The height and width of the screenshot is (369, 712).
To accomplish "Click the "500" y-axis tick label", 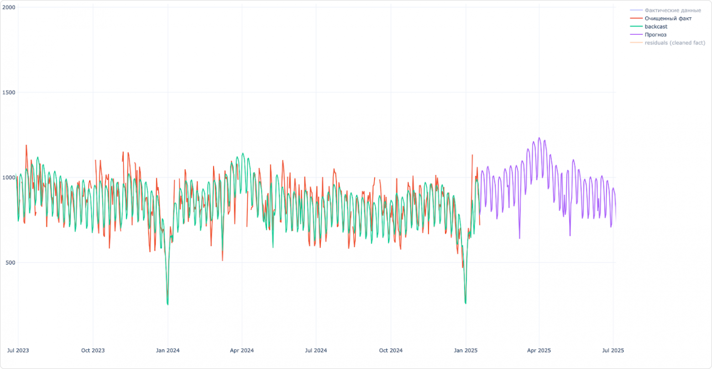I will [10, 263].
